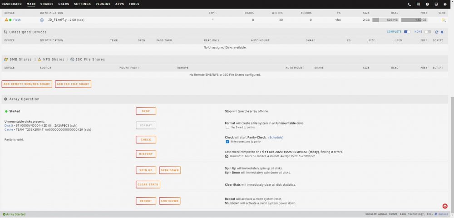Viewport: 454px width, 218px height.
Task: Browse Flash contents via the View icon
Action: pyautogui.click(x=443, y=20)
